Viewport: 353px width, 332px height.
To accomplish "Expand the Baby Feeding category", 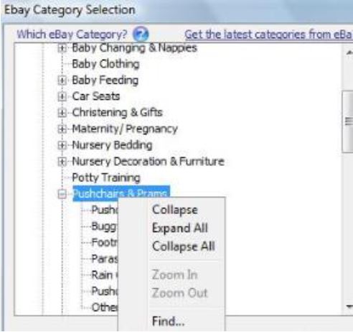I will tap(62, 80).
